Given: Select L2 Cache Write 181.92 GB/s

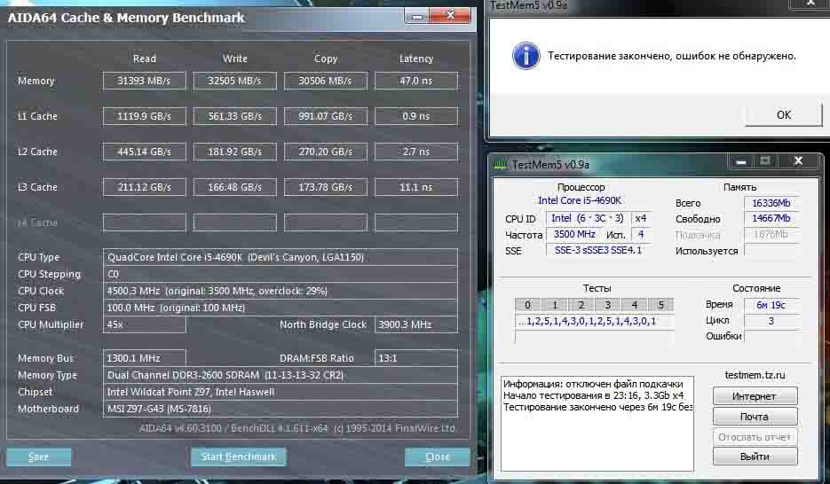Looking at the screenshot, I should click(234, 152).
